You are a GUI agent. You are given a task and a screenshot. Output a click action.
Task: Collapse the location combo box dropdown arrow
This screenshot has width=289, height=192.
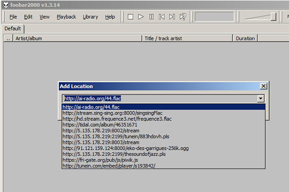pos(261,98)
